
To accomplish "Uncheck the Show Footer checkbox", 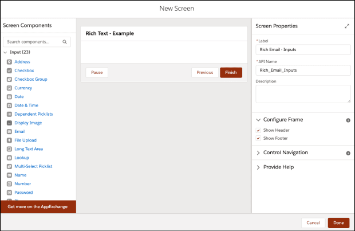I will (259, 138).
